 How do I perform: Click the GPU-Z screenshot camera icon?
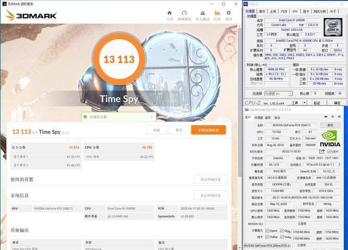pos(326,117)
